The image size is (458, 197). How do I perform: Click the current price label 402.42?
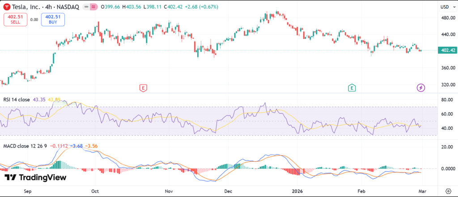448,50
